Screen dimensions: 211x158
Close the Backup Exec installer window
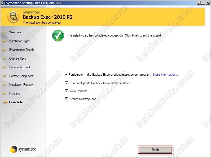pos(208,3)
